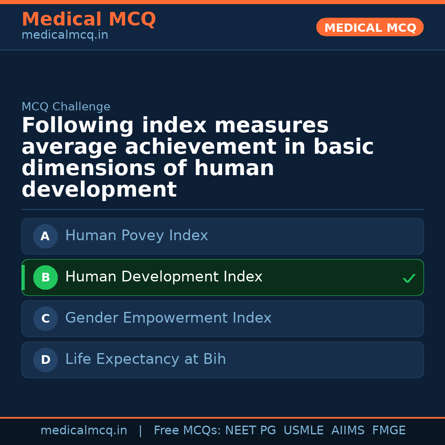This screenshot has height=445, width=445.
Task: Click USMLE in the footer
Action: (303, 431)
